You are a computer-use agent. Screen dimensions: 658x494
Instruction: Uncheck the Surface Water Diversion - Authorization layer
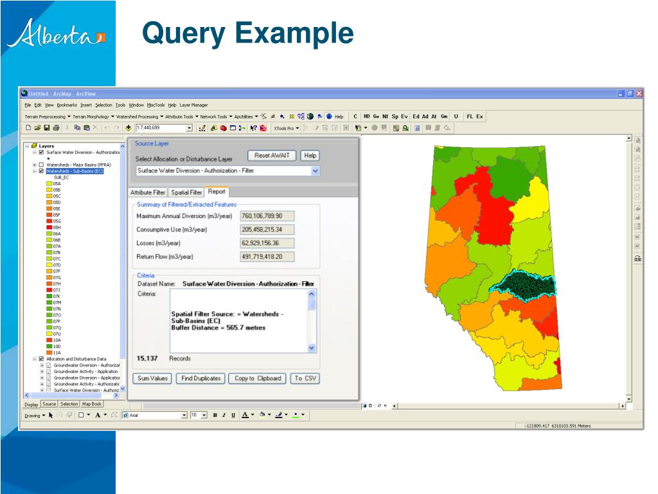tap(41, 152)
